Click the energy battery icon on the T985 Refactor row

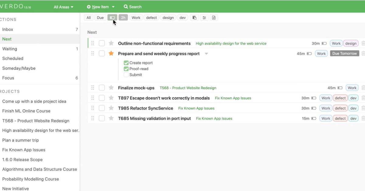[x=314, y=108]
